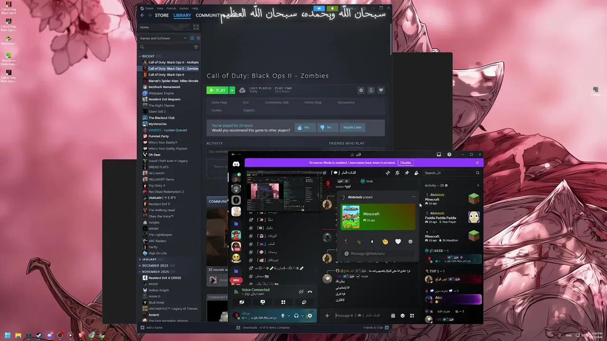Viewport: 607px width, 341px height.
Task: Click Add a Game plus icon
Action: pyautogui.click(x=142, y=327)
